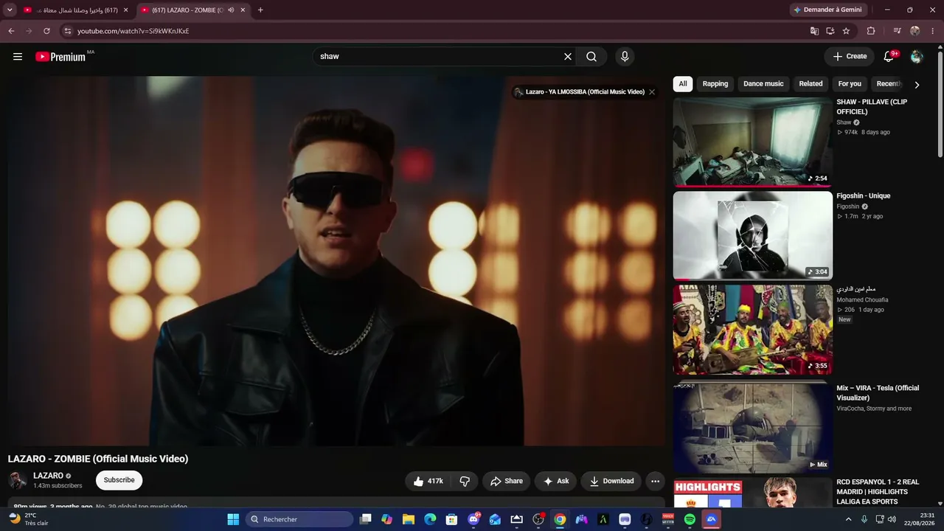Click the Ask button
This screenshot has width=944, height=531.
pos(556,481)
